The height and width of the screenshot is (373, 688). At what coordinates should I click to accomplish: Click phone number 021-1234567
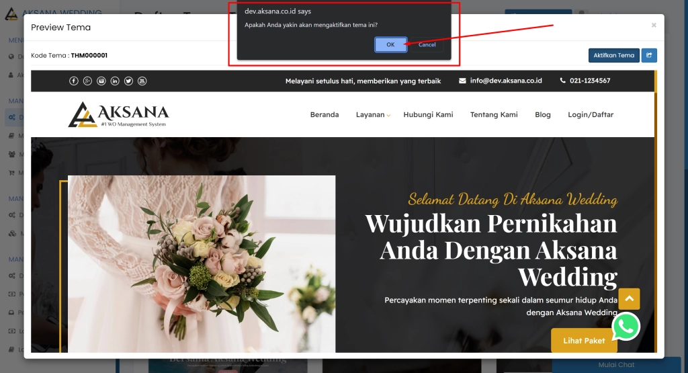tap(590, 81)
